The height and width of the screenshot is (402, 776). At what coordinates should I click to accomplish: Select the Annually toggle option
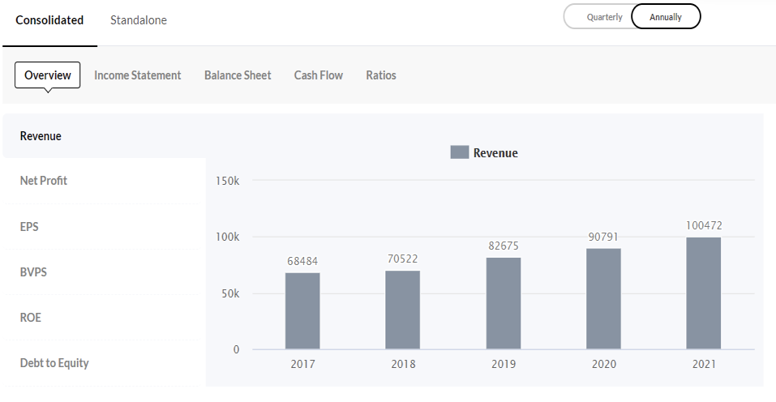click(665, 17)
